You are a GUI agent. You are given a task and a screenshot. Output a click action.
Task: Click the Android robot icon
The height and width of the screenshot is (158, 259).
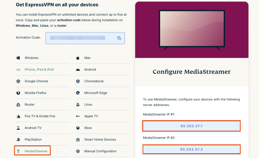click(78, 69)
